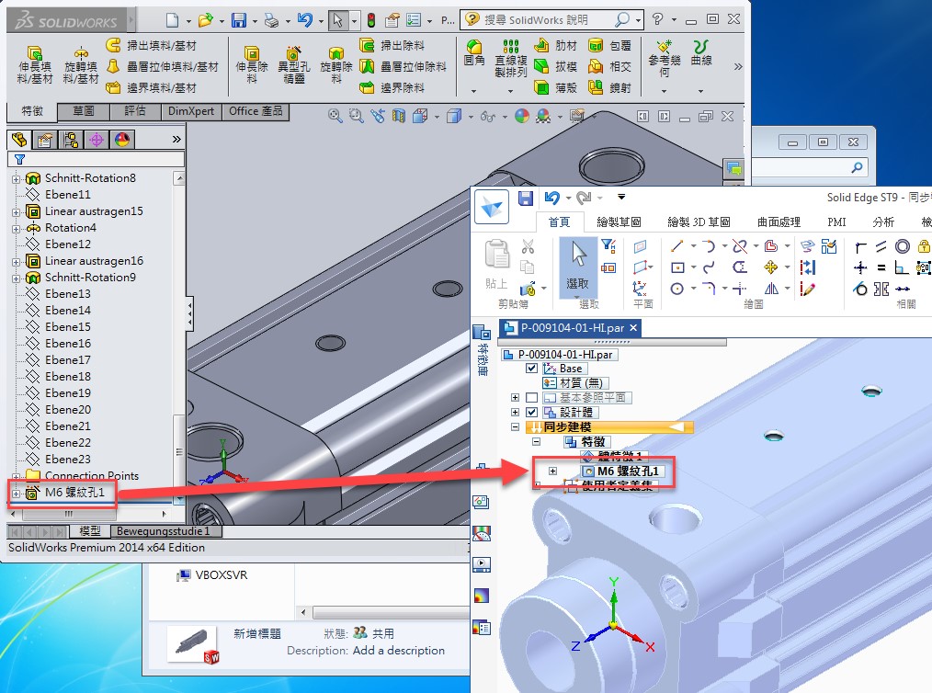The width and height of the screenshot is (932, 693).
Task: Click SolidWorks Print icon
Action: pos(272,20)
